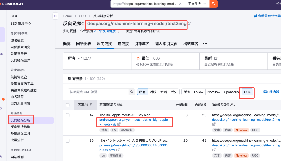Open the 引荐域名 tab
Image resolution: width=281 pixels, height=161 pixels.
142,44
